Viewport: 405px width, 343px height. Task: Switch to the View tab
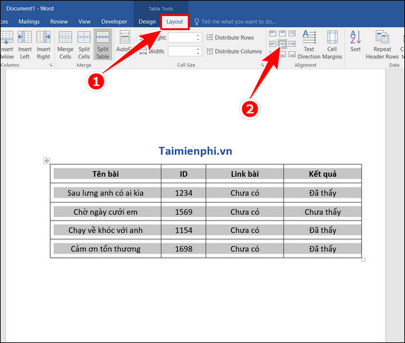point(84,22)
